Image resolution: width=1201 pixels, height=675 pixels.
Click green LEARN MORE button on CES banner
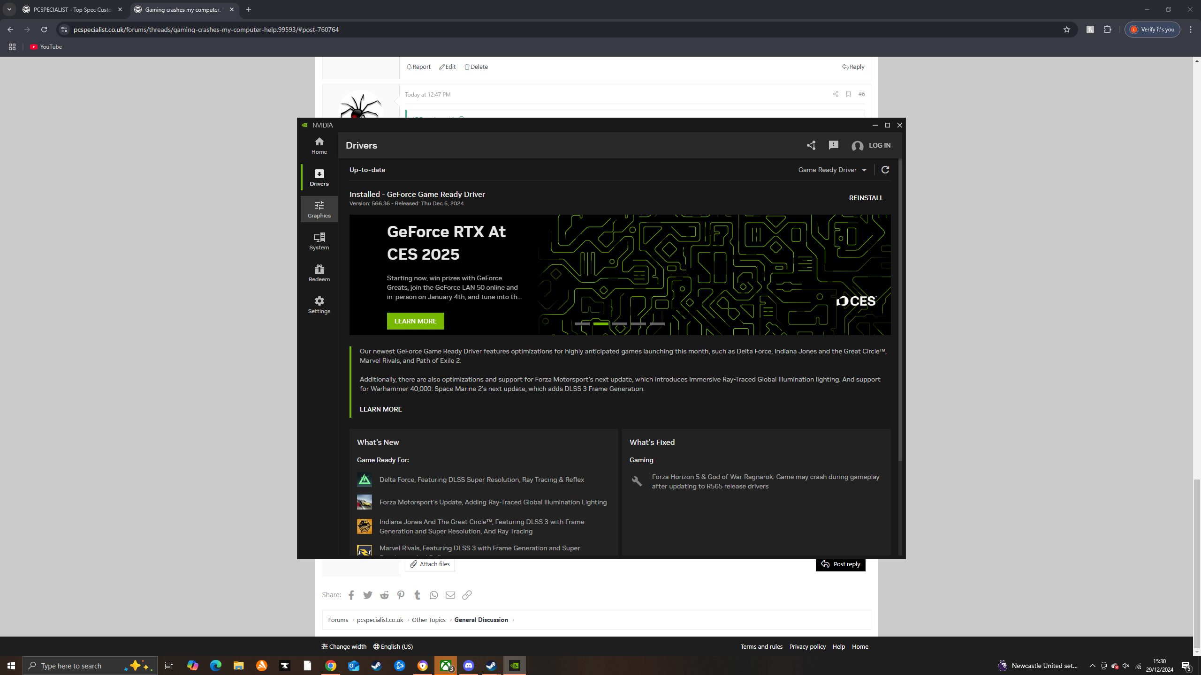[x=415, y=321]
